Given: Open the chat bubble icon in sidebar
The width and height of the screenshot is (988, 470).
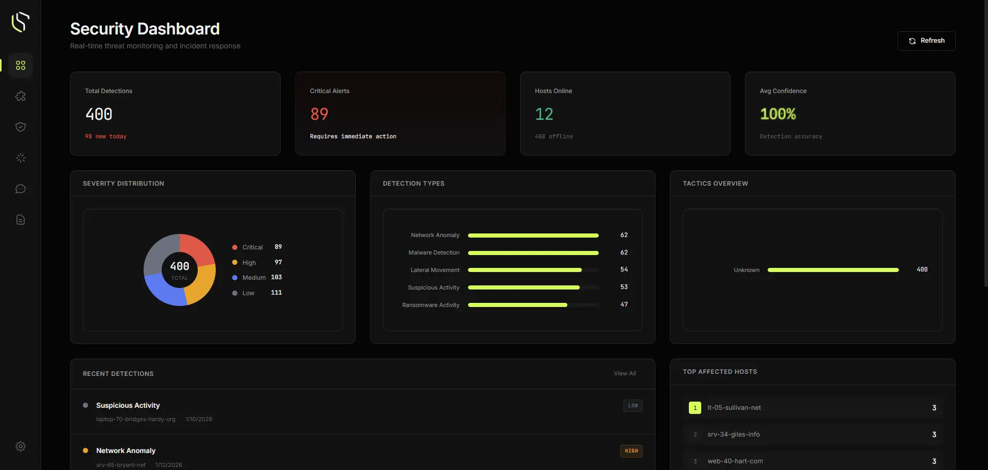Looking at the screenshot, I should click(x=20, y=189).
